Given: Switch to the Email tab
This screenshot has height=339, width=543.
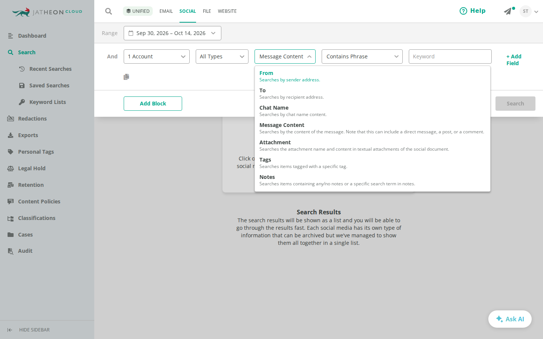Looking at the screenshot, I should [166, 11].
